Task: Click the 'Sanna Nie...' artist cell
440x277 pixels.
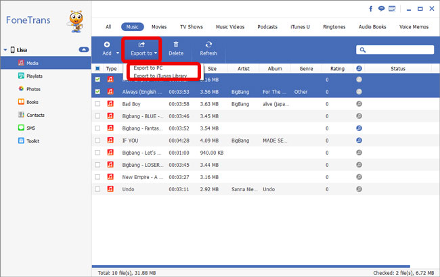Action: (244, 189)
